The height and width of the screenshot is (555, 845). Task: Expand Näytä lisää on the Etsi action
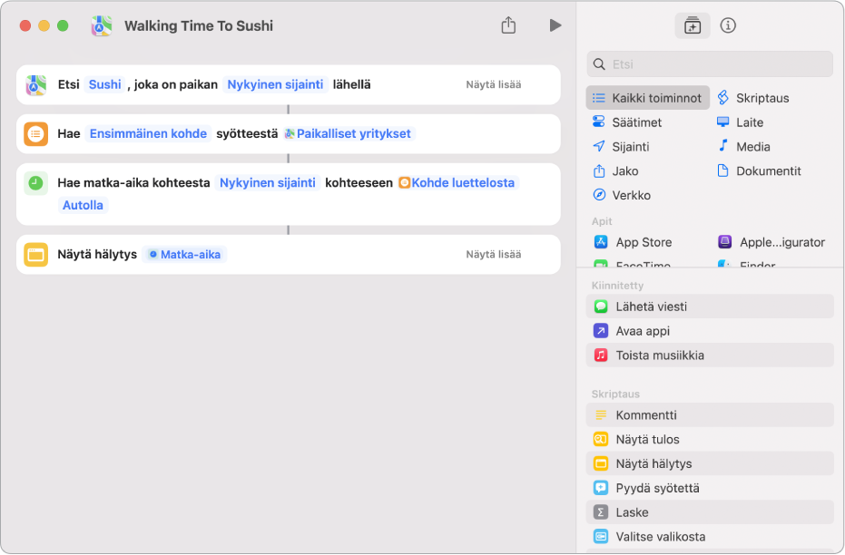(x=493, y=84)
